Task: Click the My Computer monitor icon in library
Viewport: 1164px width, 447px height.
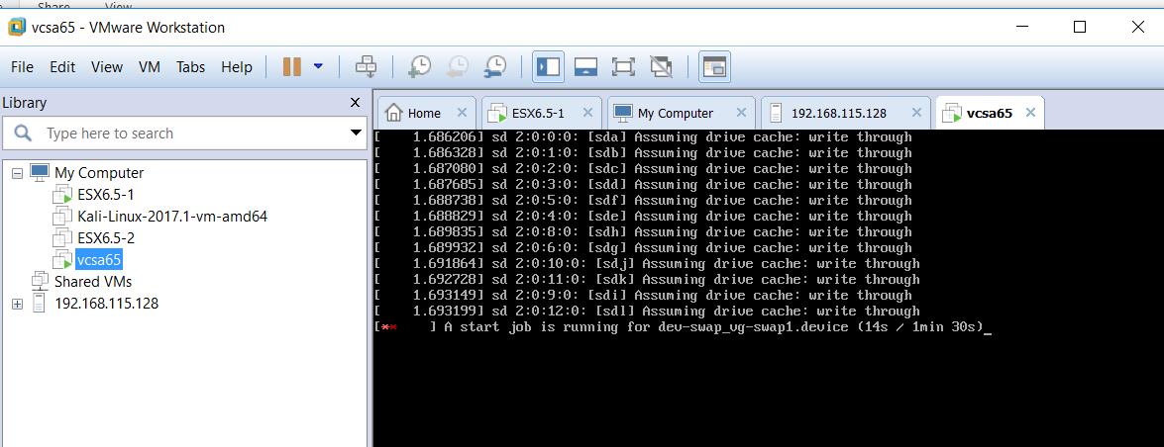Action: coord(40,172)
